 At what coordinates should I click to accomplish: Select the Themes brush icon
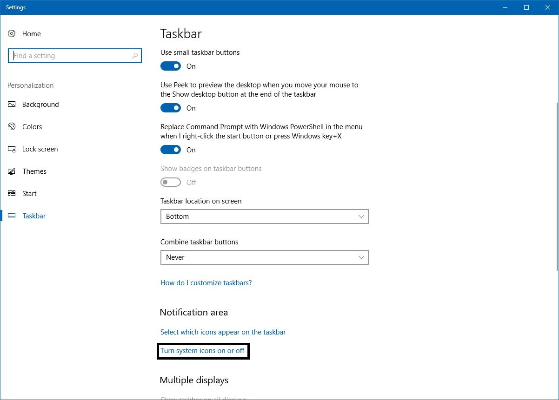coord(11,171)
